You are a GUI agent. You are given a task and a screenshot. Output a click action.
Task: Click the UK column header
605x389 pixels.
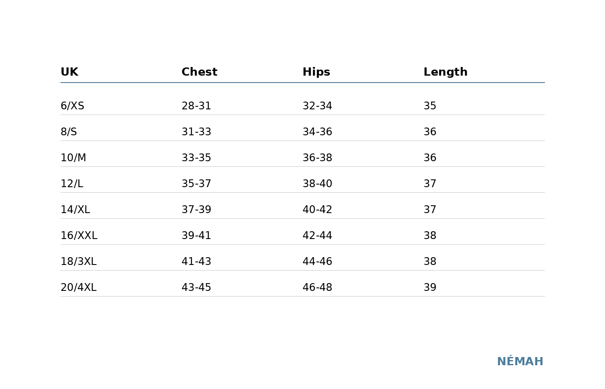click(x=69, y=72)
